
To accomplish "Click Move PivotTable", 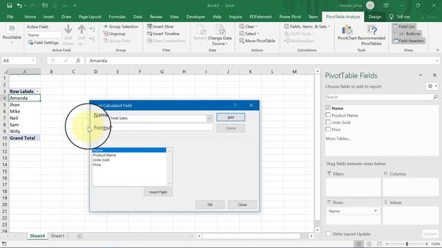I will pos(257,41).
